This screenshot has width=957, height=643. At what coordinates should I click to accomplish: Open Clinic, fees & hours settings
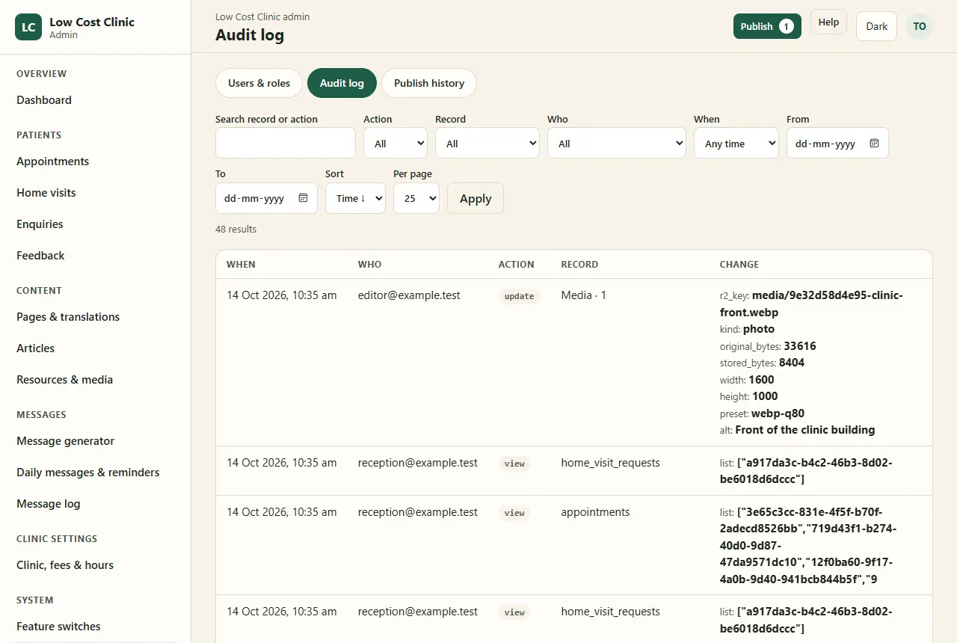[95, 565]
